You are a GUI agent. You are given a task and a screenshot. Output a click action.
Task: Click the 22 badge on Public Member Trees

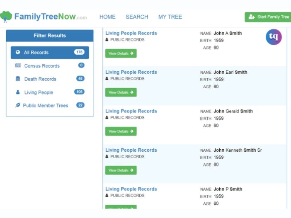click(x=80, y=105)
